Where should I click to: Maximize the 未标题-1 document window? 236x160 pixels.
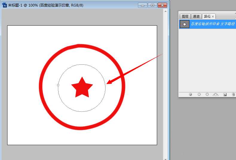coord(153,5)
